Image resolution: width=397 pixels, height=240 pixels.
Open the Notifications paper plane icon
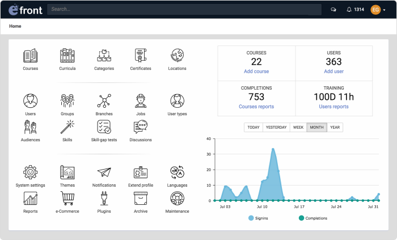pos(104,172)
